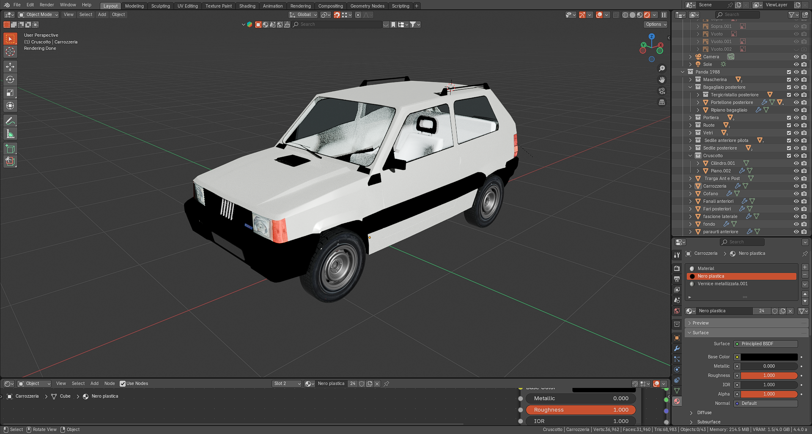Disable render for Sole light
Image resolution: width=812 pixels, height=434 pixels.
pyautogui.click(x=804, y=65)
